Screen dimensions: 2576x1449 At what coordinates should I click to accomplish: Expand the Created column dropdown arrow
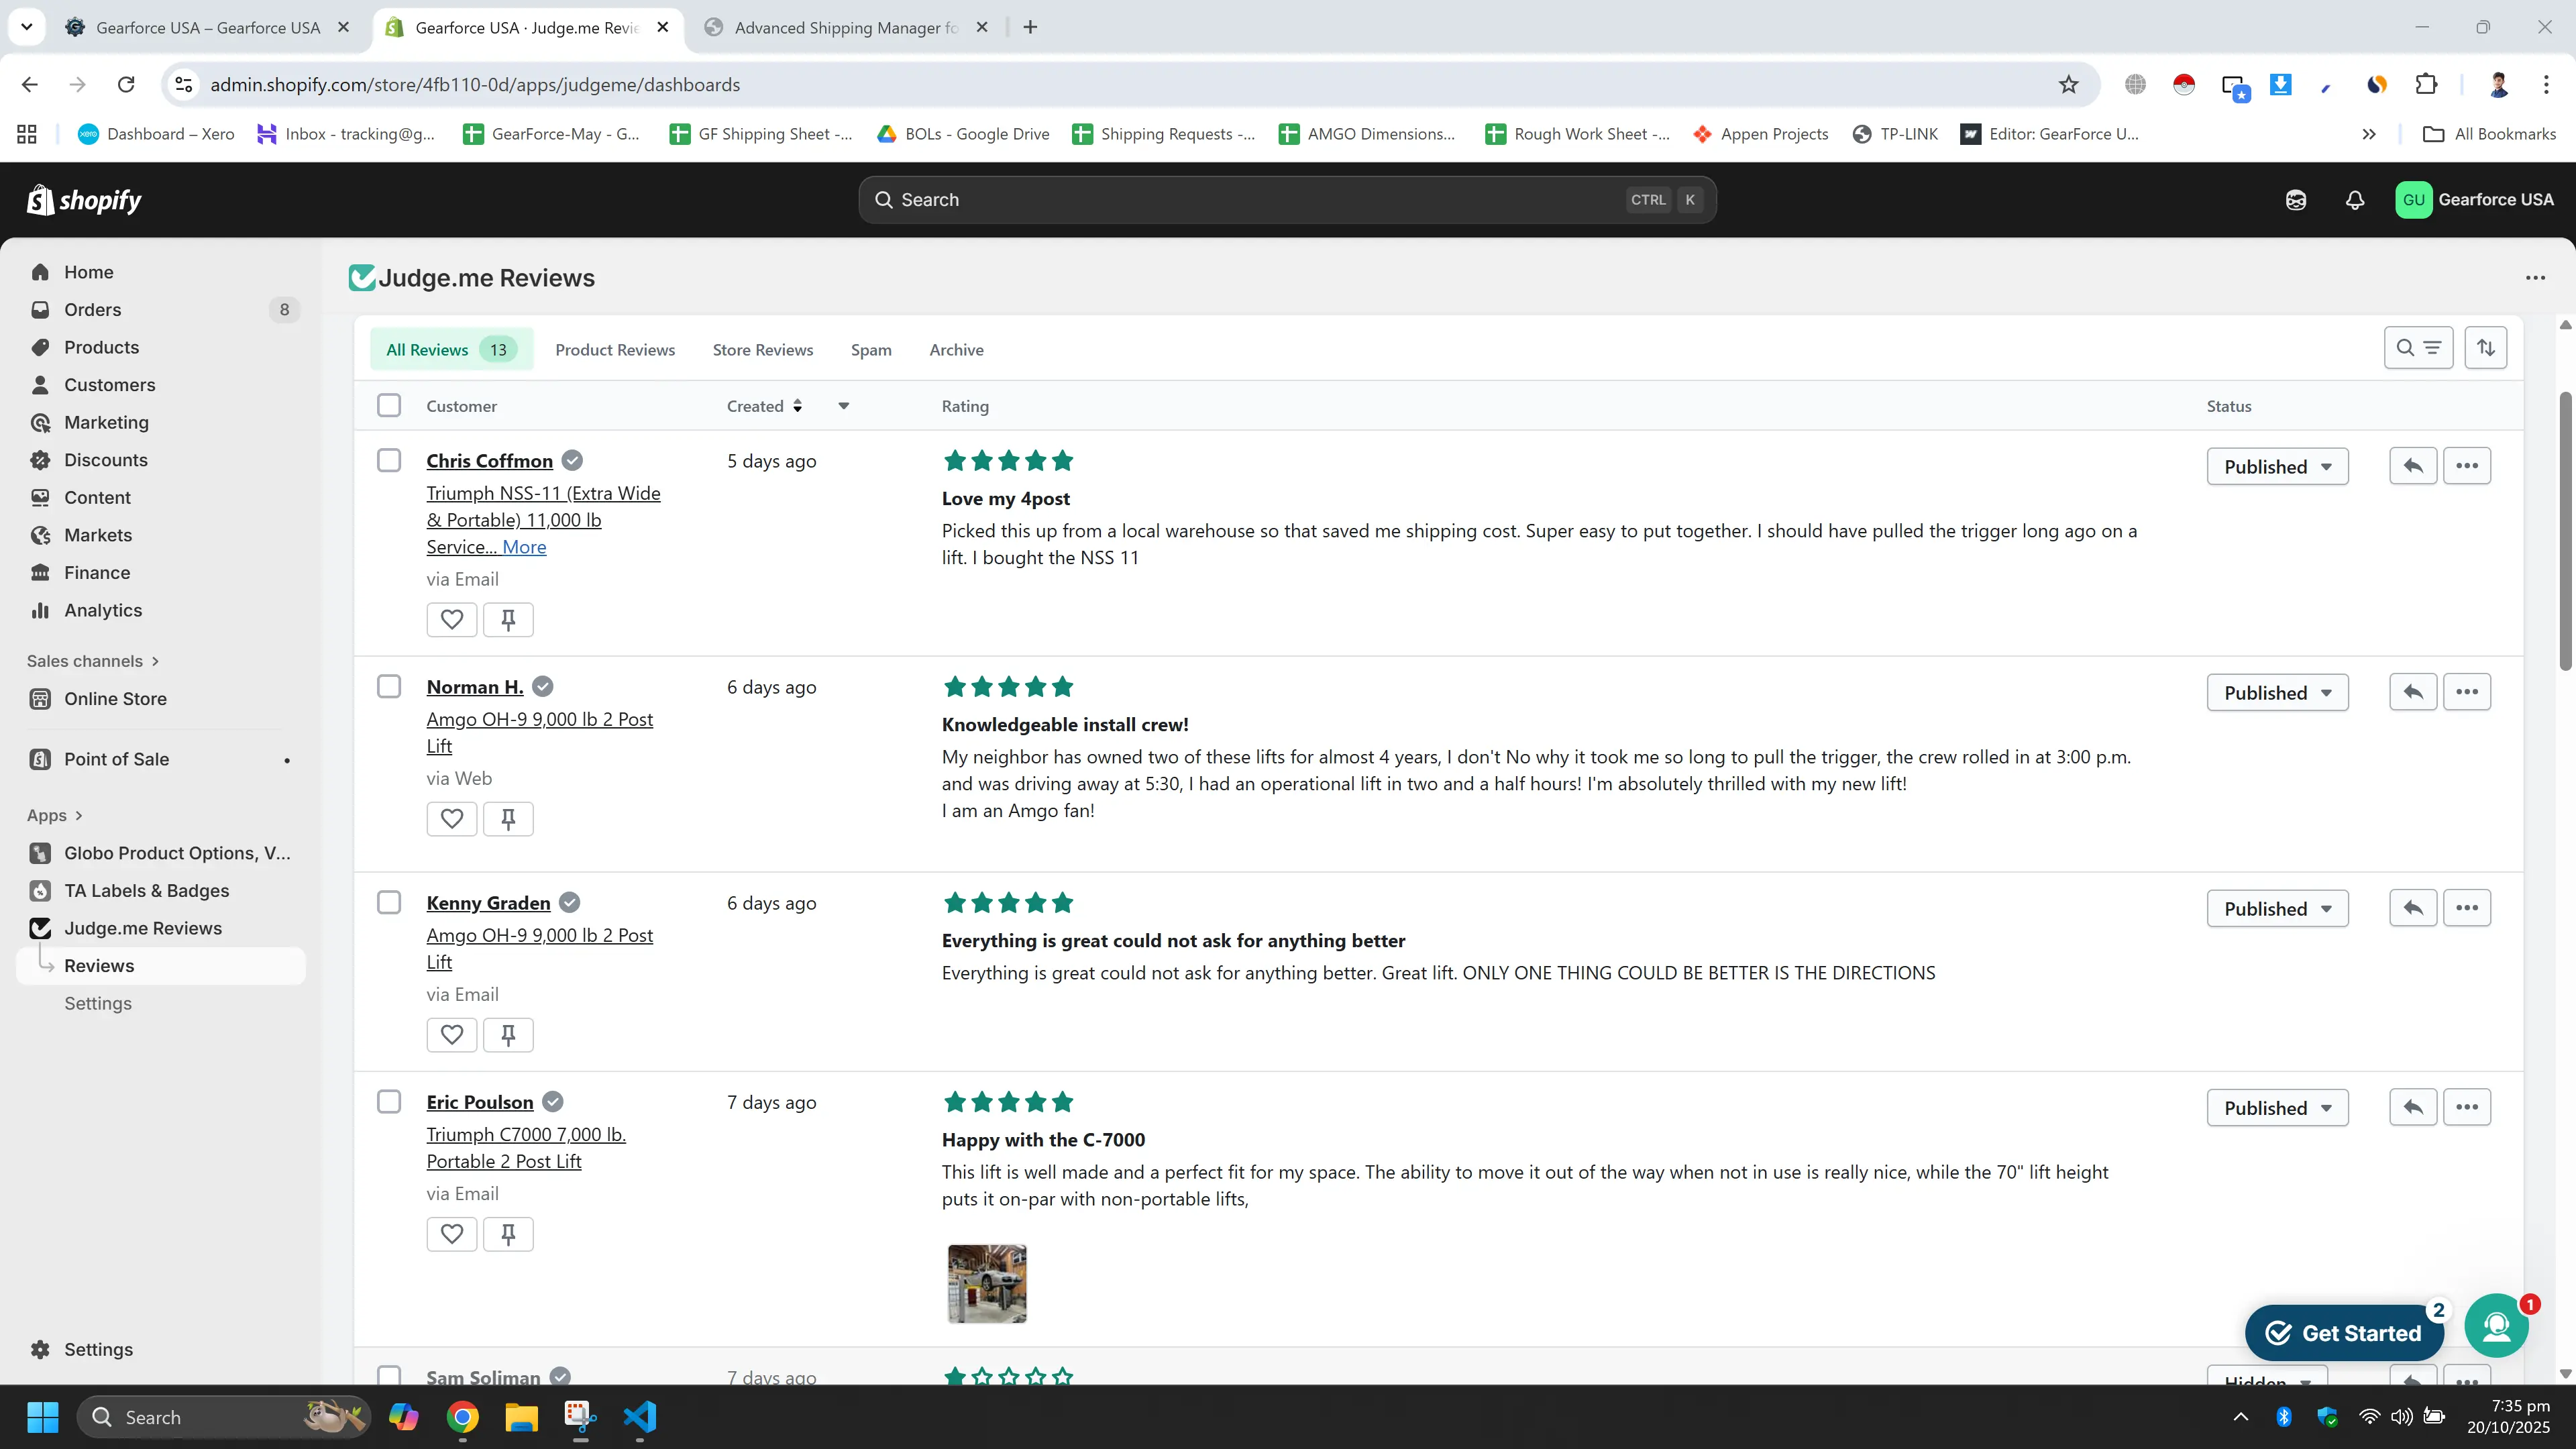click(x=843, y=406)
